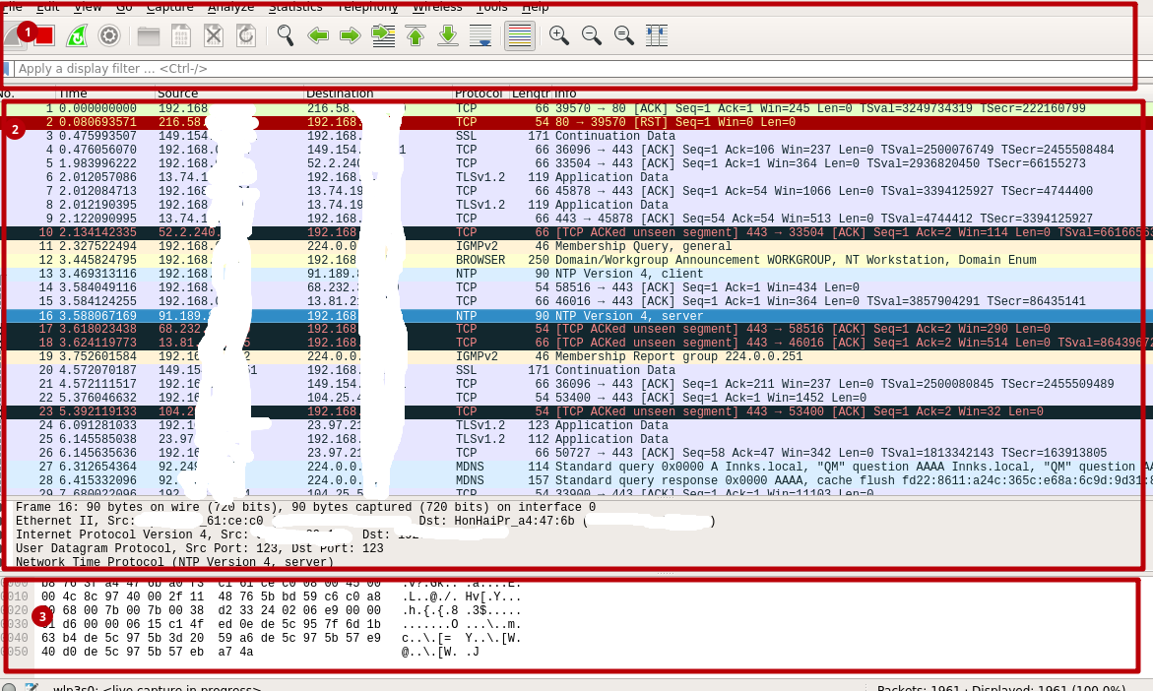Open the Statistics menu
The height and width of the screenshot is (691, 1153).
tap(295, 7)
